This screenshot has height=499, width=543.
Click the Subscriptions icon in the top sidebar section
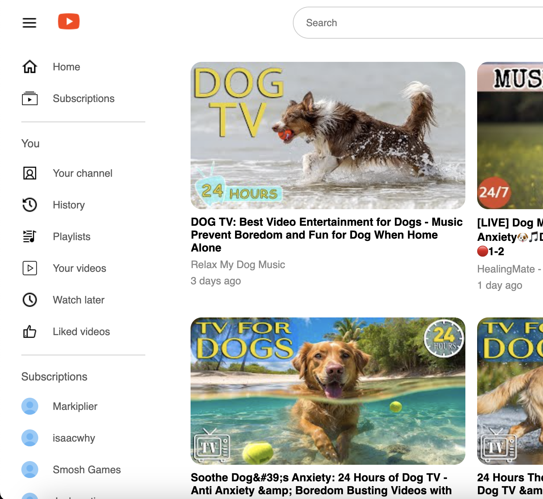(30, 98)
